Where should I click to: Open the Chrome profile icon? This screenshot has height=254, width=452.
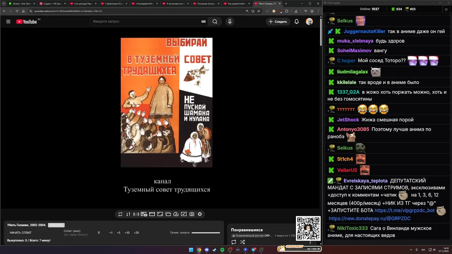[312, 11]
